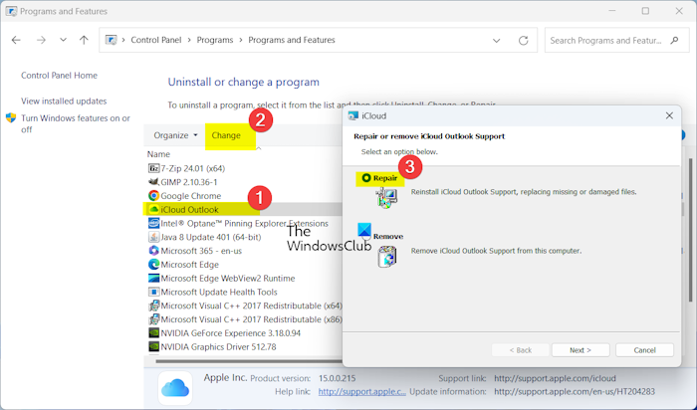Go back with the back arrow
Image resolution: width=697 pixels, height=410 pixels.
click(x=17, y=40)
